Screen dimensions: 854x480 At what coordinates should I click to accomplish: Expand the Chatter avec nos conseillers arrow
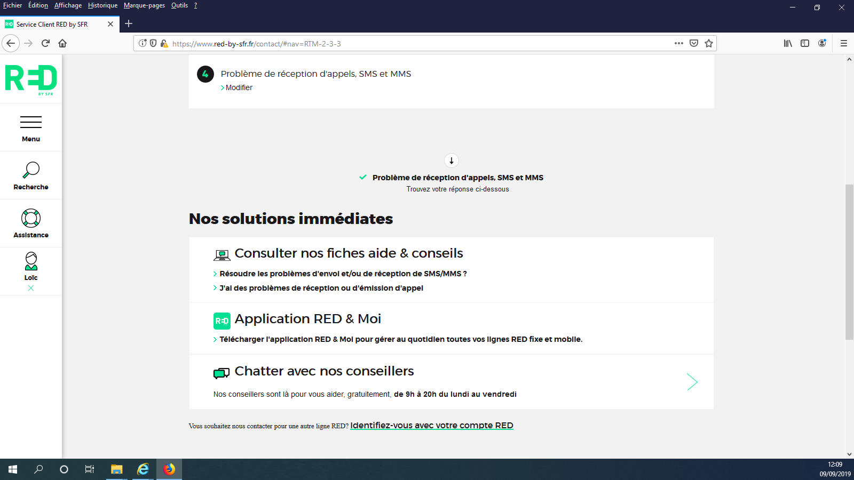[x=692, y=382]
